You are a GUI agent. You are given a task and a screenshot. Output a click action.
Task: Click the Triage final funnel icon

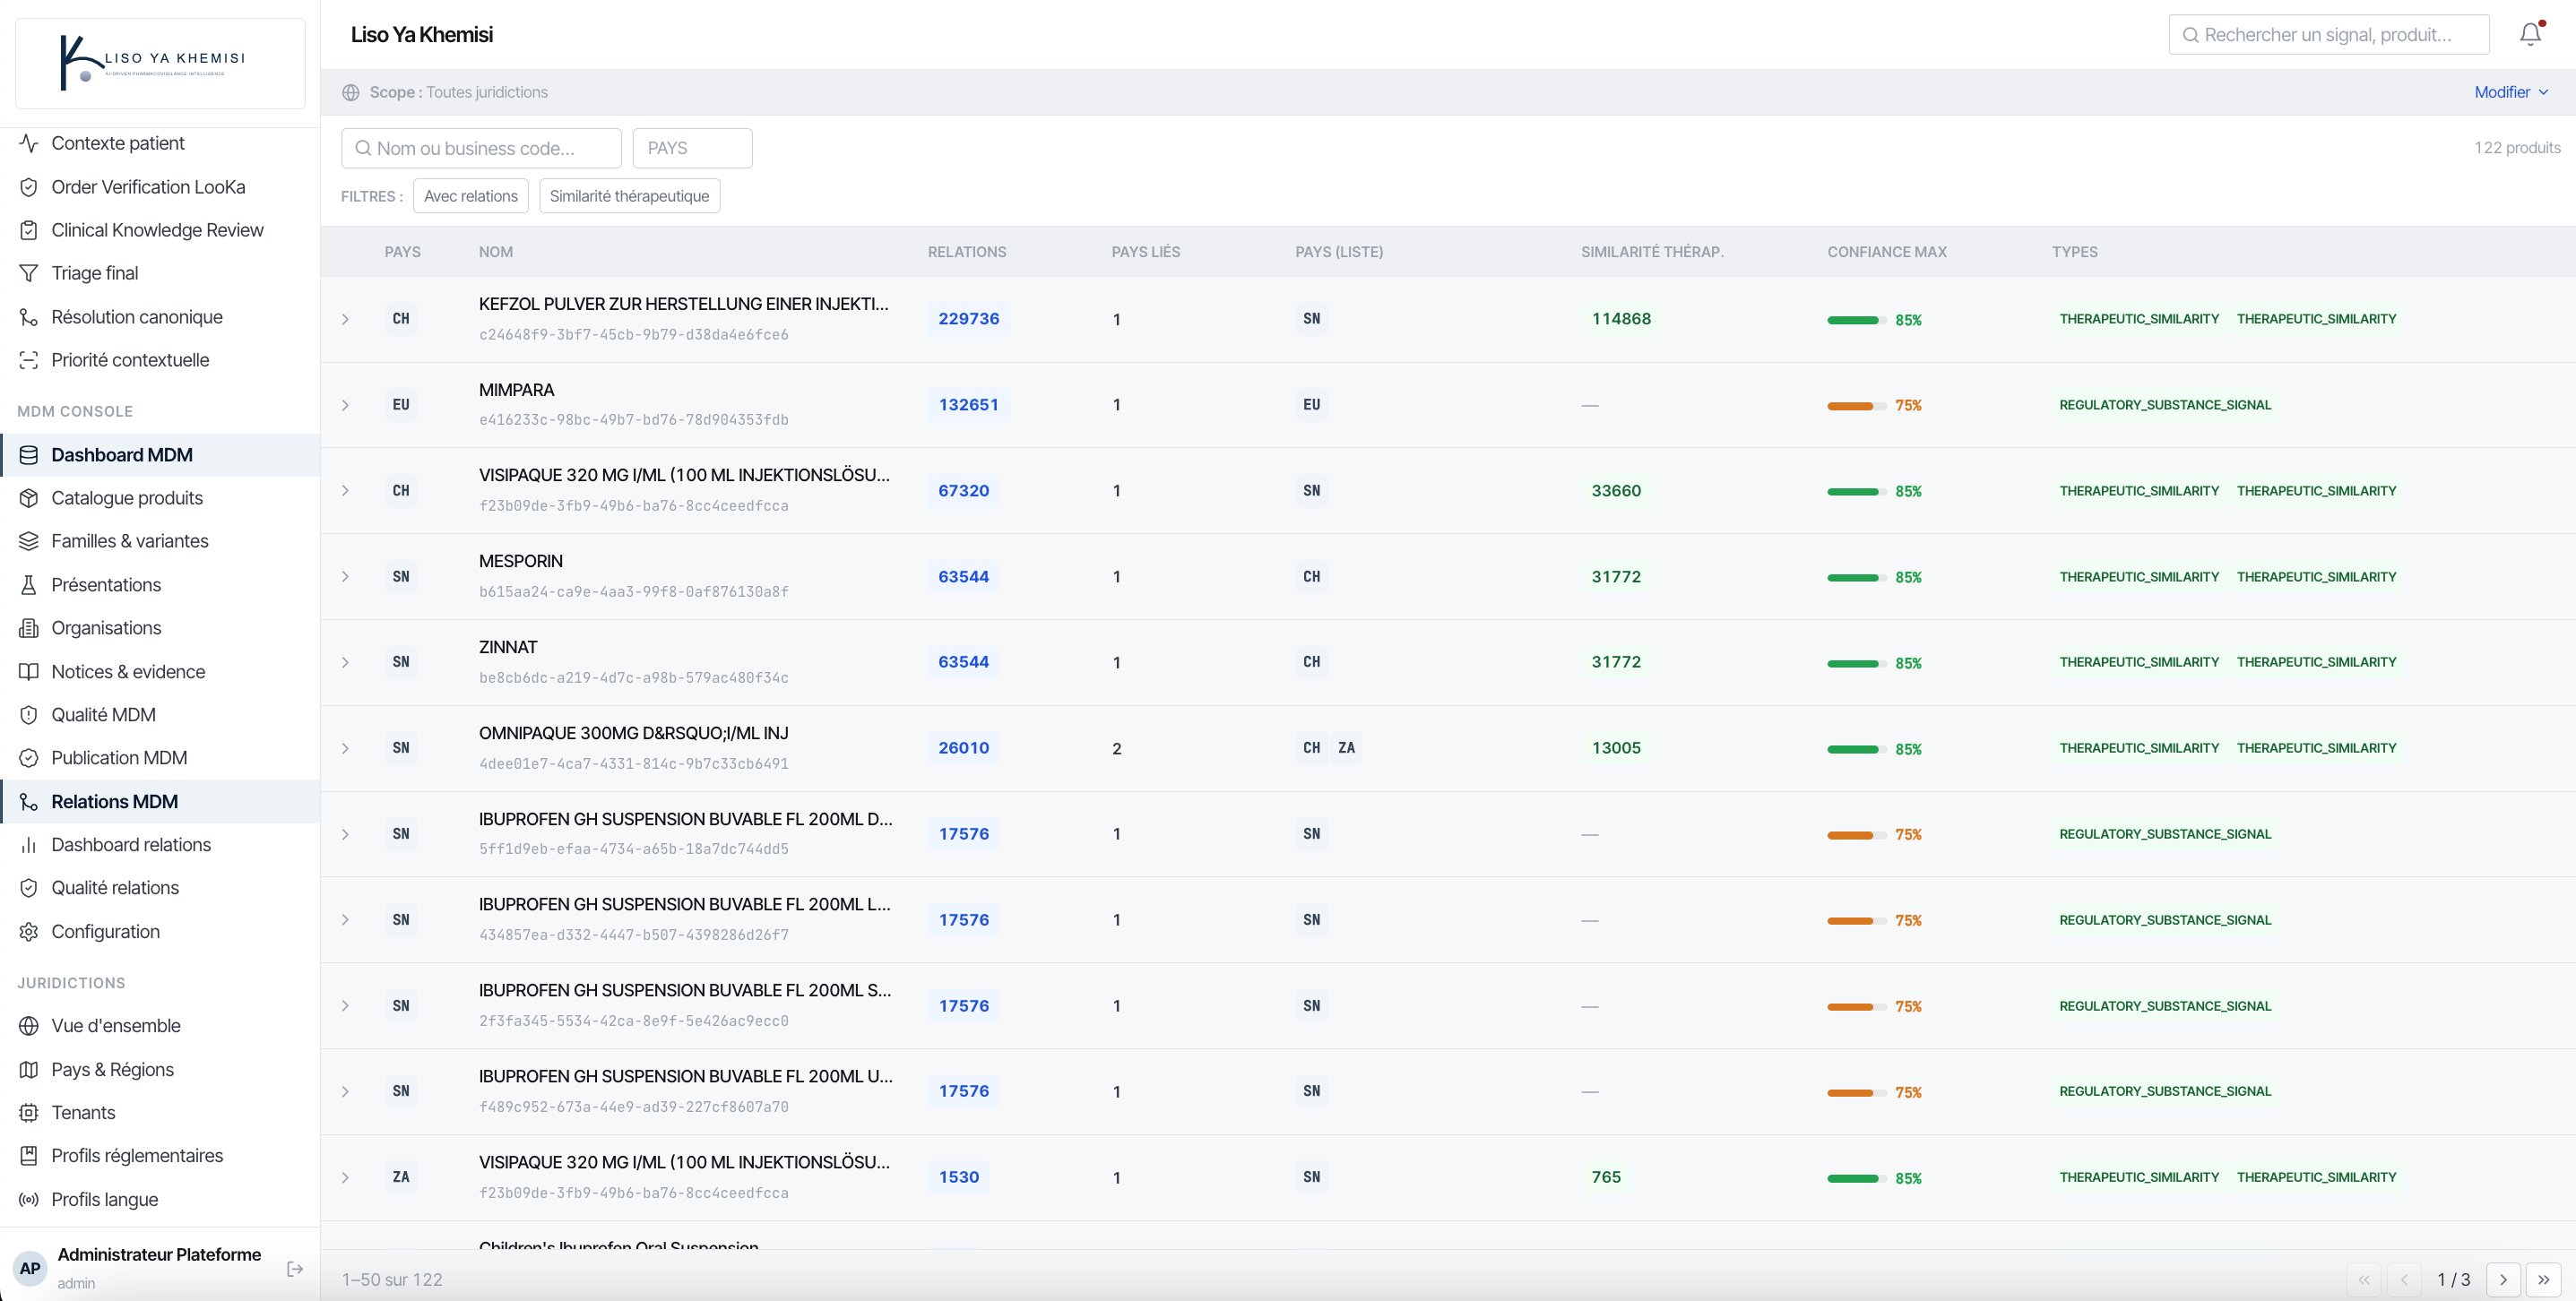(x=29, y=273)
